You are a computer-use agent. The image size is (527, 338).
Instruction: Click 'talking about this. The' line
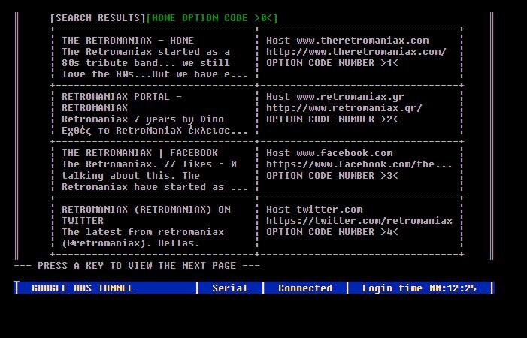point(131,176)
